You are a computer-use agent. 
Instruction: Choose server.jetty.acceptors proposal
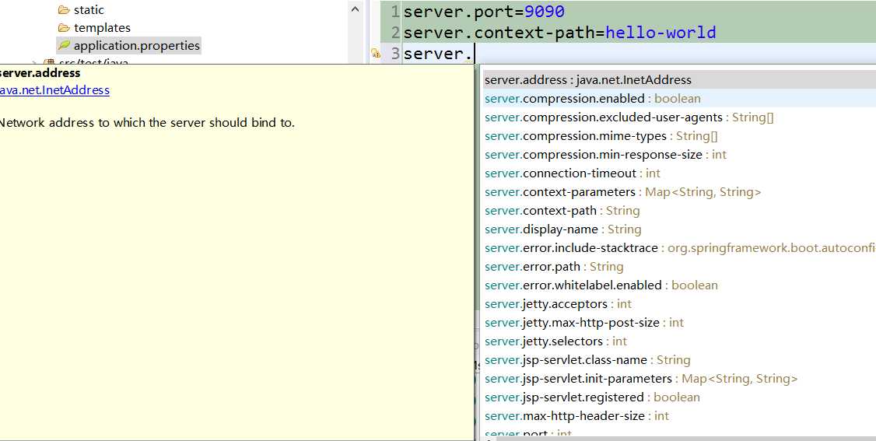[x=679, y=304]
